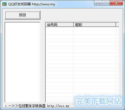
Task: Click the title text QQ好友找回器 http://woo.my
Action: pyautogui.click(x=32, y=4)
